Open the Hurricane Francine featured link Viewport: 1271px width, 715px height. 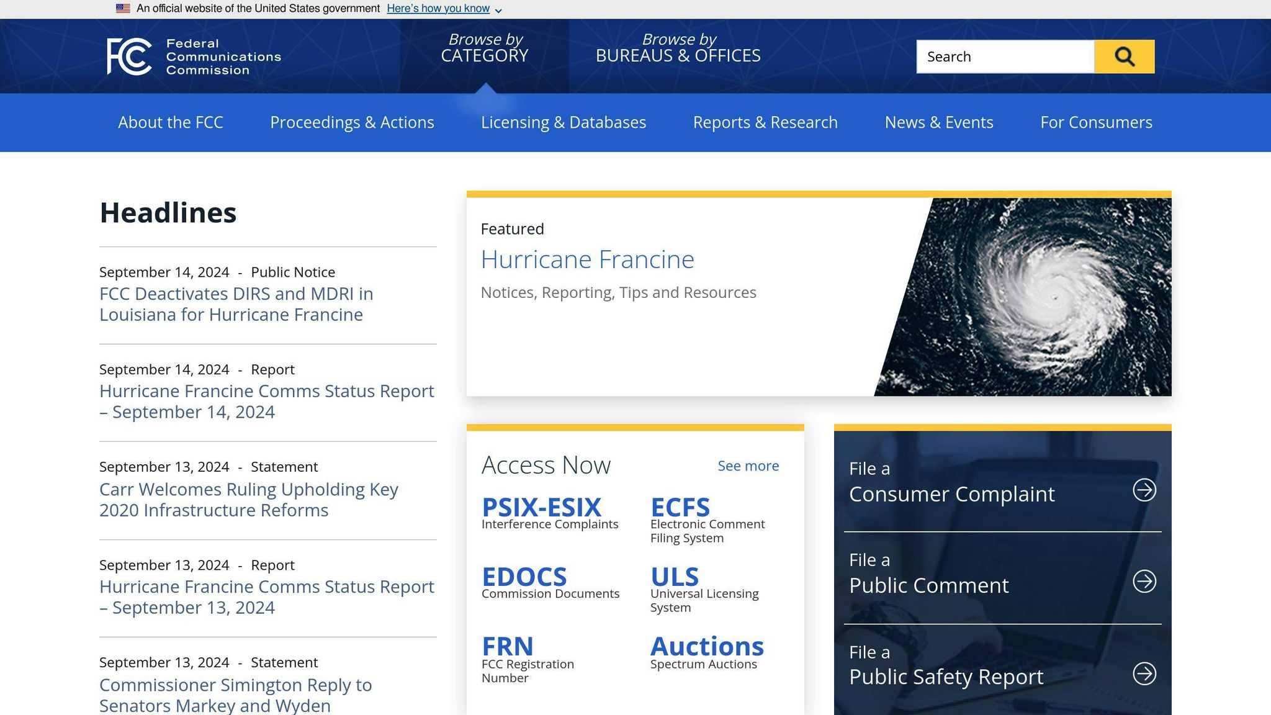(x=587, y=259)
